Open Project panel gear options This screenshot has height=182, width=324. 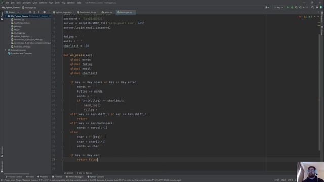point(44,12)
